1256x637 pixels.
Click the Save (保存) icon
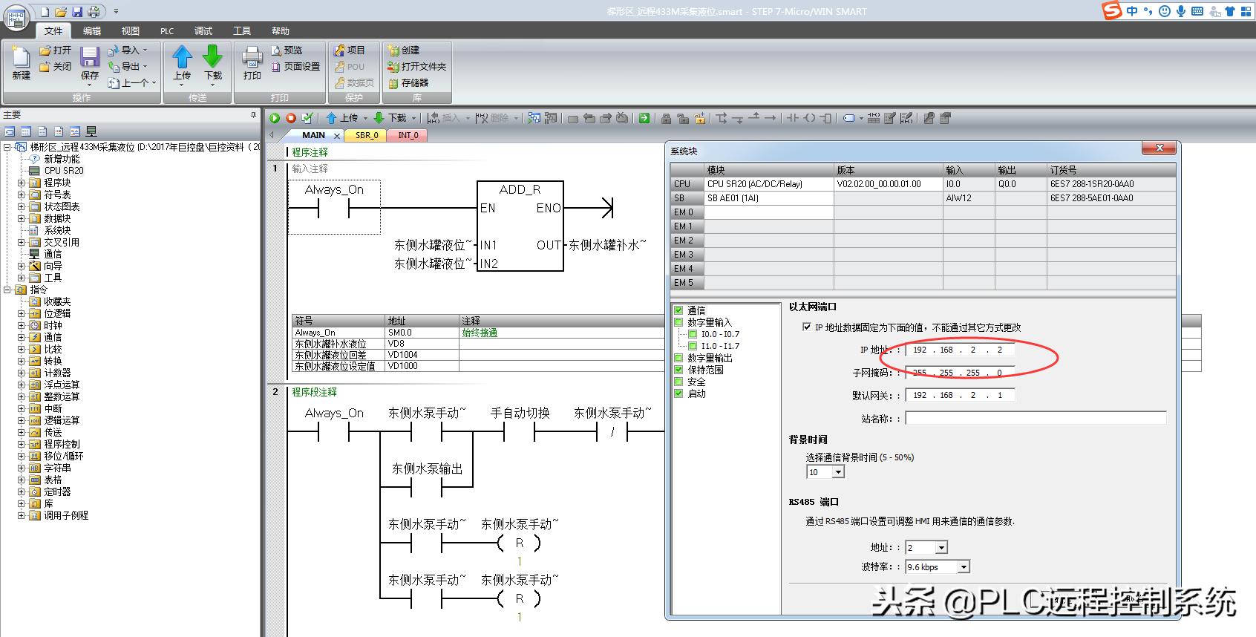(90, 61)
